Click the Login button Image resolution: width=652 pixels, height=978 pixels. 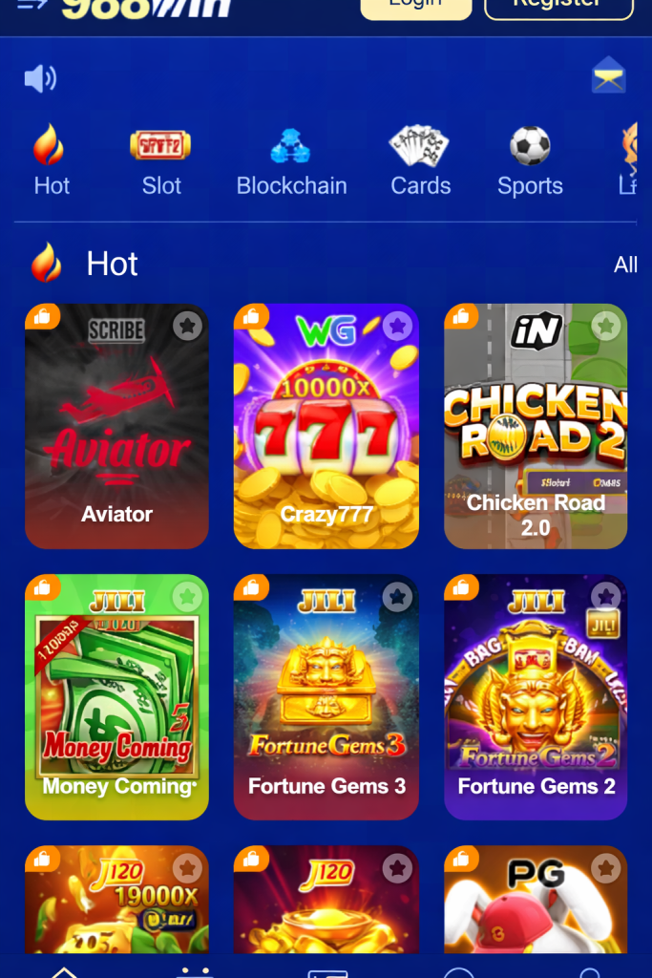tap(416, 7)
